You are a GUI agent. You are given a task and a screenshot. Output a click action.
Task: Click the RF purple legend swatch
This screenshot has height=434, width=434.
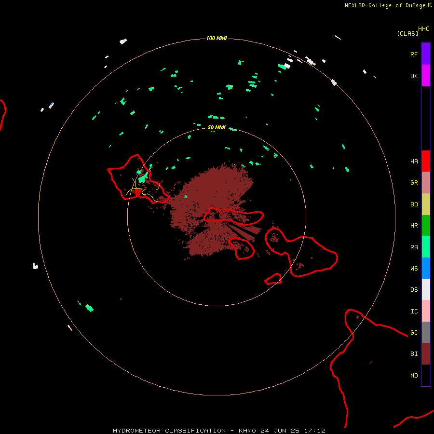[x=426, y=54]
